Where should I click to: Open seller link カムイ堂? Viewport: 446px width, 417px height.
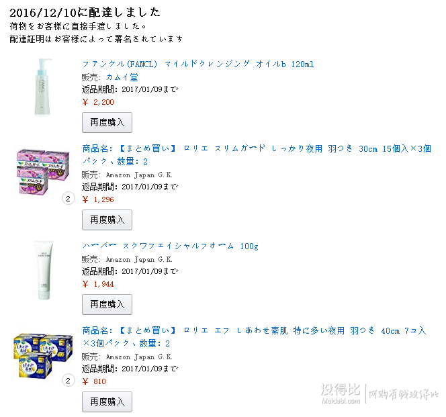(122, 77)
